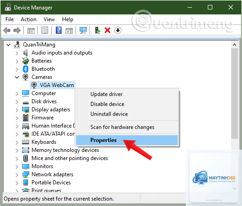242x206 pixels.
Task: Expand the Display adapters node
Action: [x=17, y=110]
